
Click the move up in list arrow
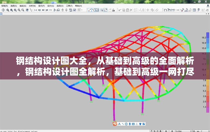click(x=62, y=10)
